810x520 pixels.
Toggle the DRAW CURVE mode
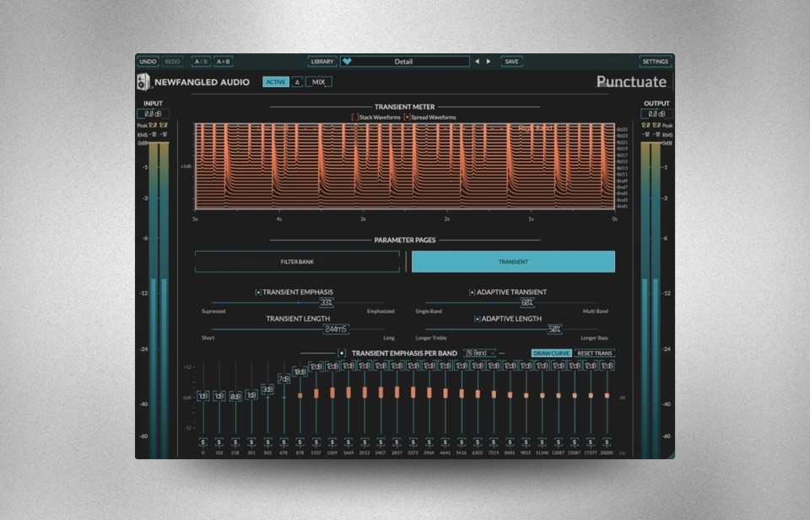point(551,354)
